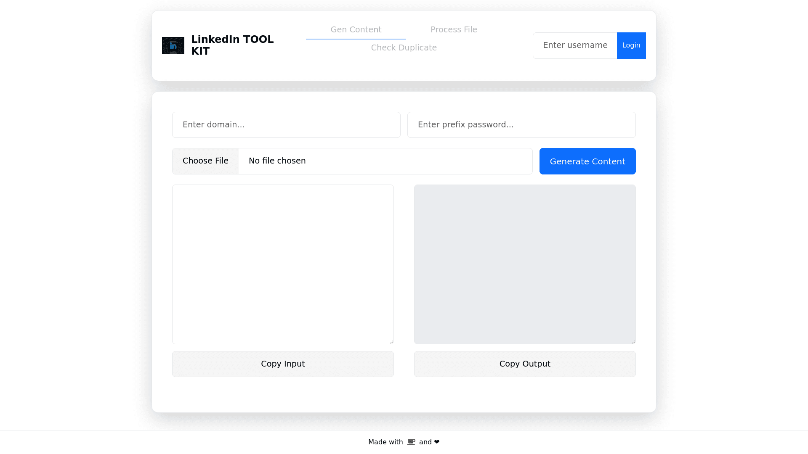Click the Generate Content button
The height and width of the screenshot is (454, 808).
587,161
